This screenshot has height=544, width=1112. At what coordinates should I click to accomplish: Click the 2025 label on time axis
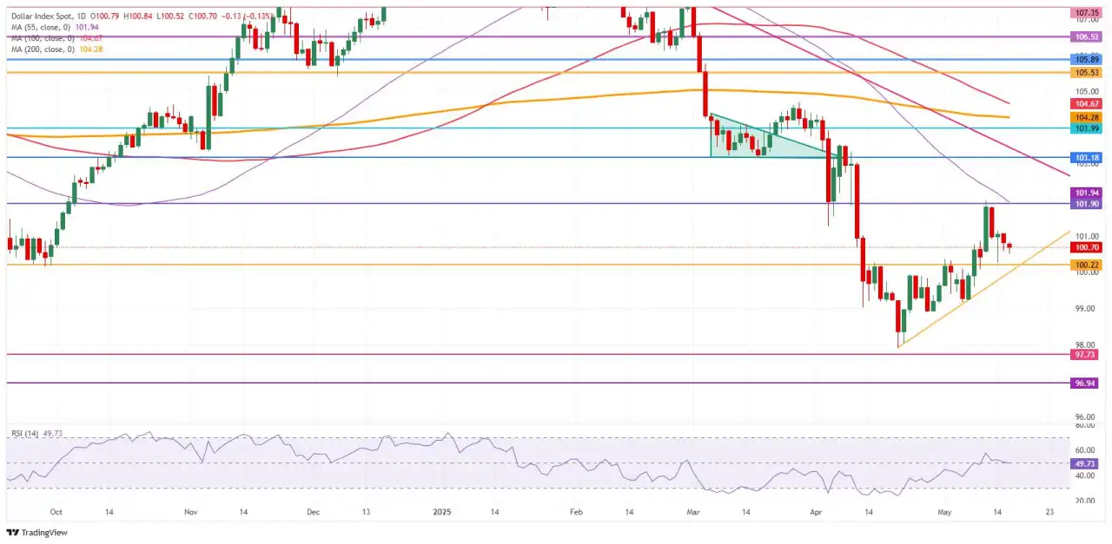tap(442, 513)
